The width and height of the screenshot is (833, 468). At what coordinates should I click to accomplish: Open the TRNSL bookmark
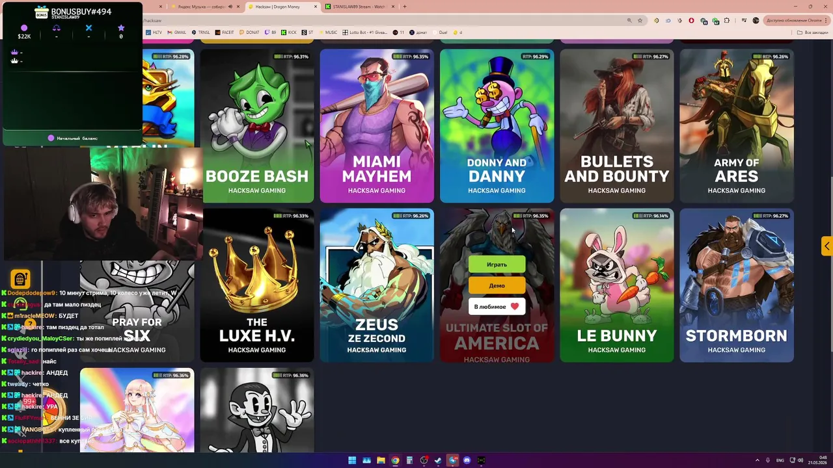point(200,32)
